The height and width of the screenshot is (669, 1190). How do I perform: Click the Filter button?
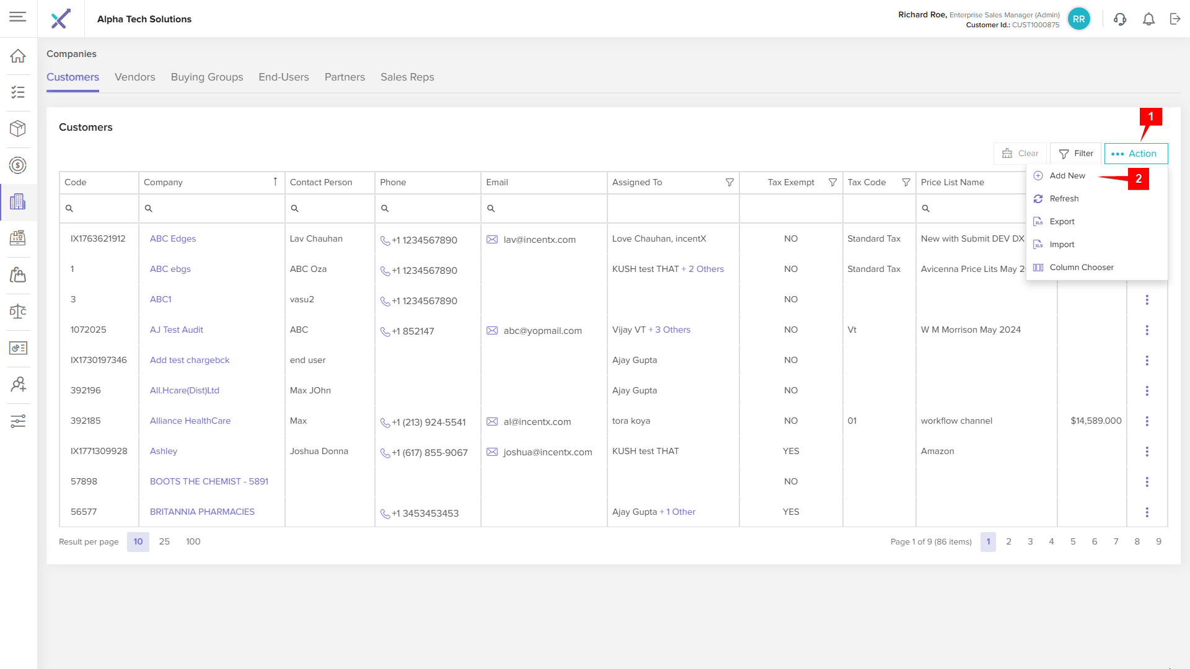click(x=1075, y=154)
